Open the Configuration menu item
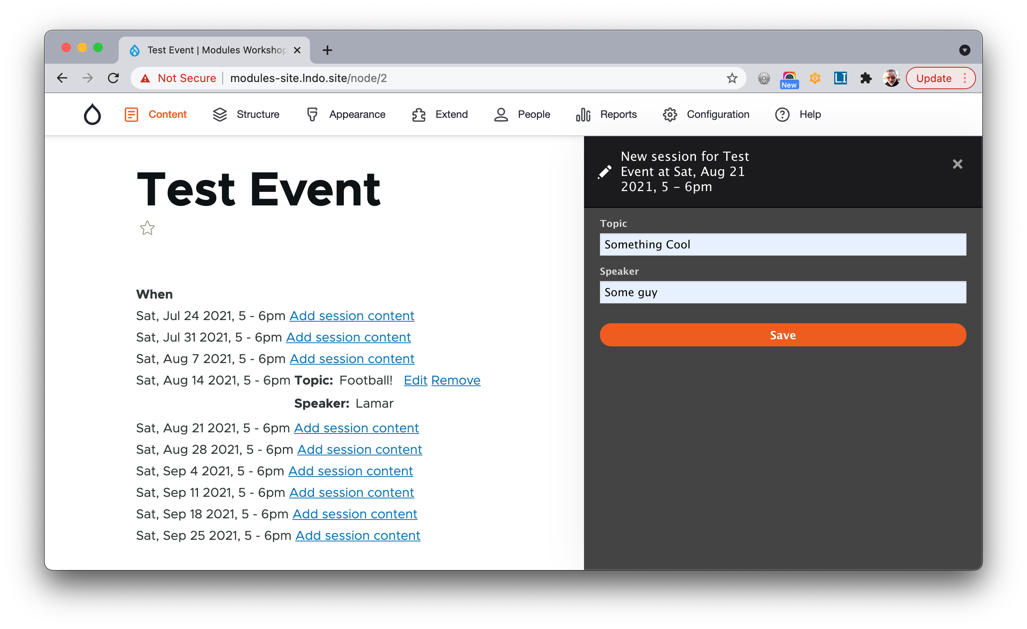Image resolution: width=1027 pixels, height=629 pixels. pyautogui.click(x=706, y=114)
